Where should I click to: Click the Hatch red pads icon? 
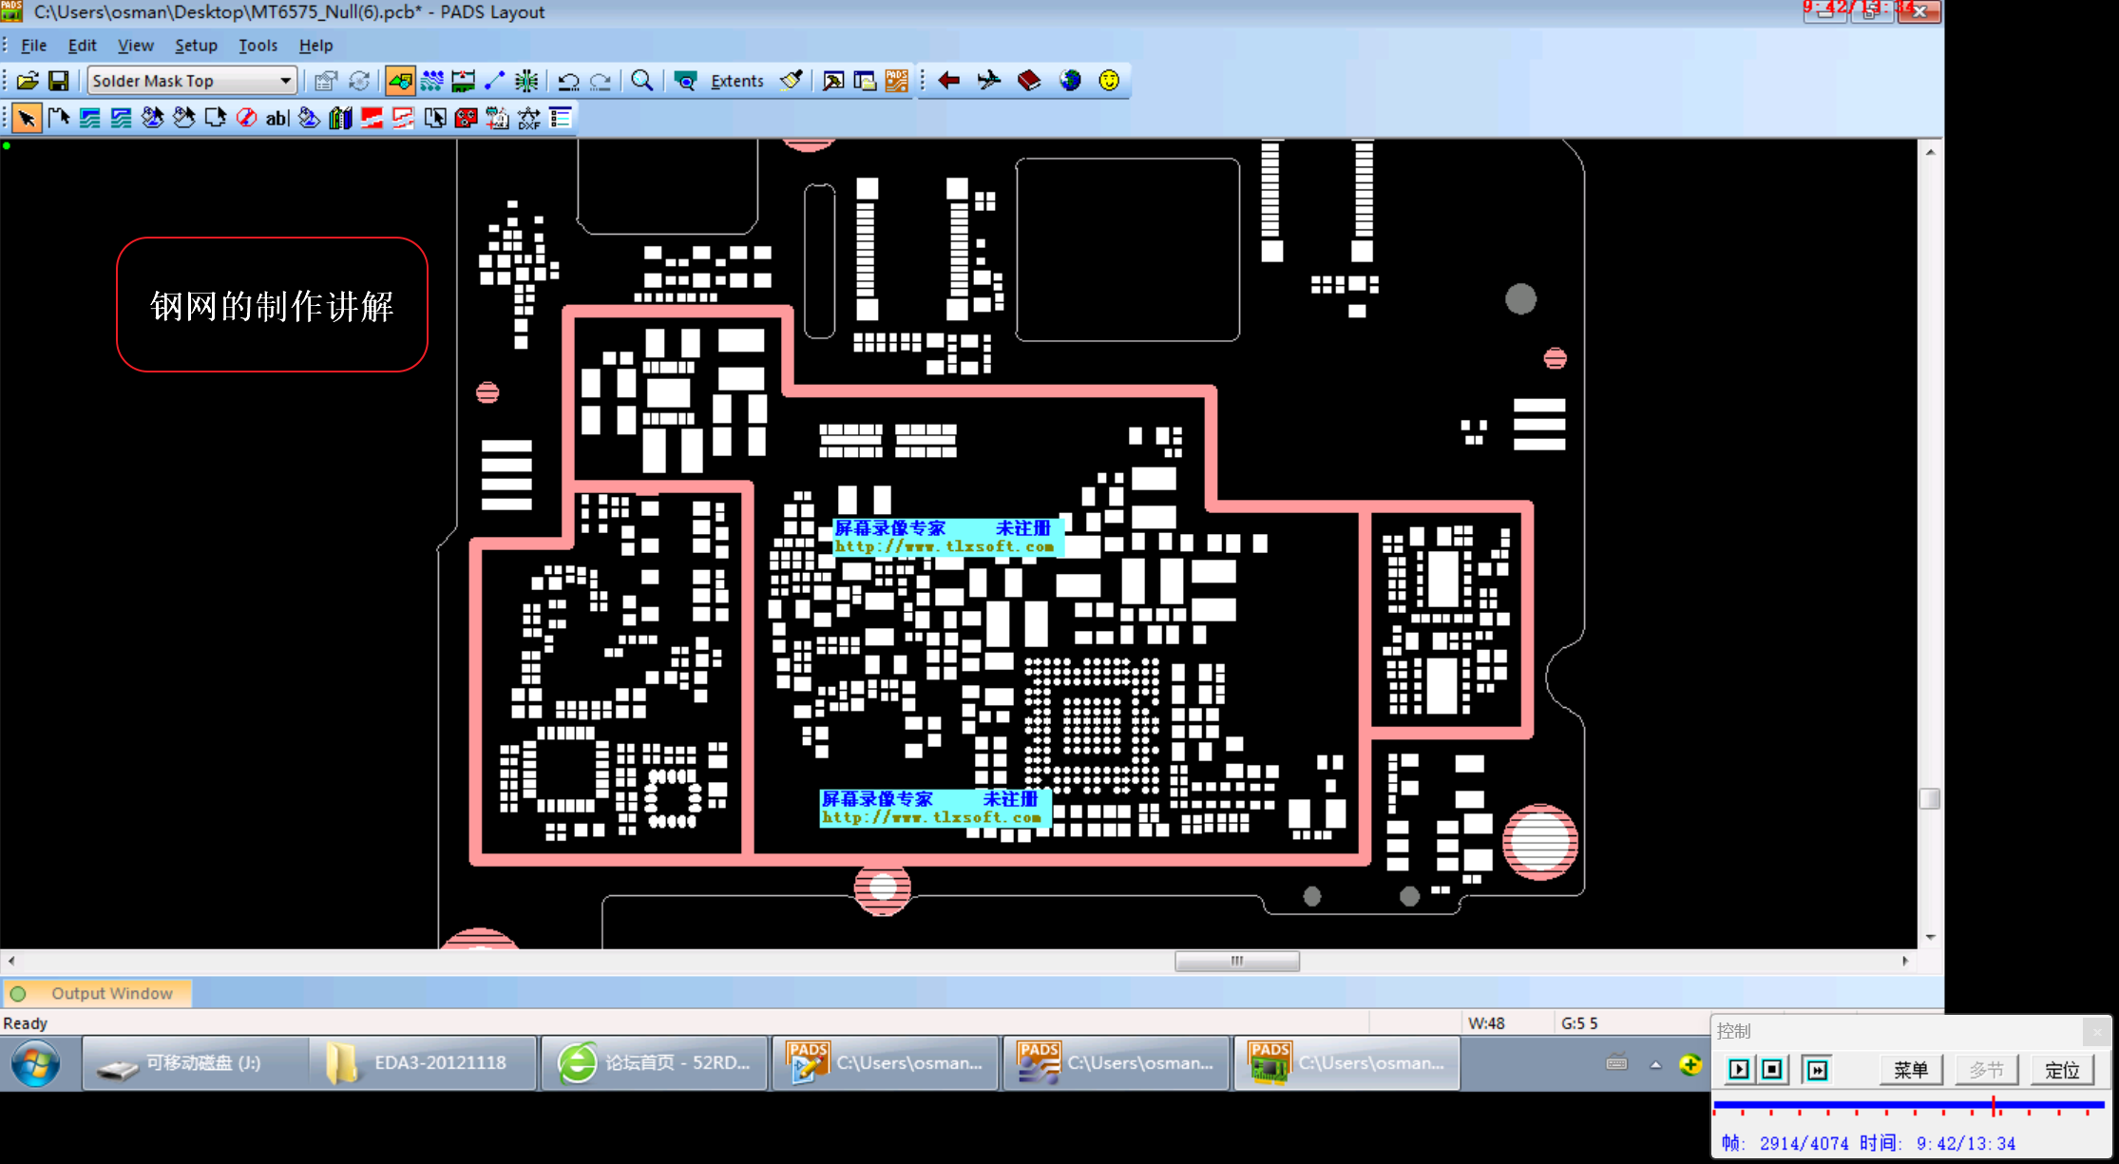click(x=466, y=118)
